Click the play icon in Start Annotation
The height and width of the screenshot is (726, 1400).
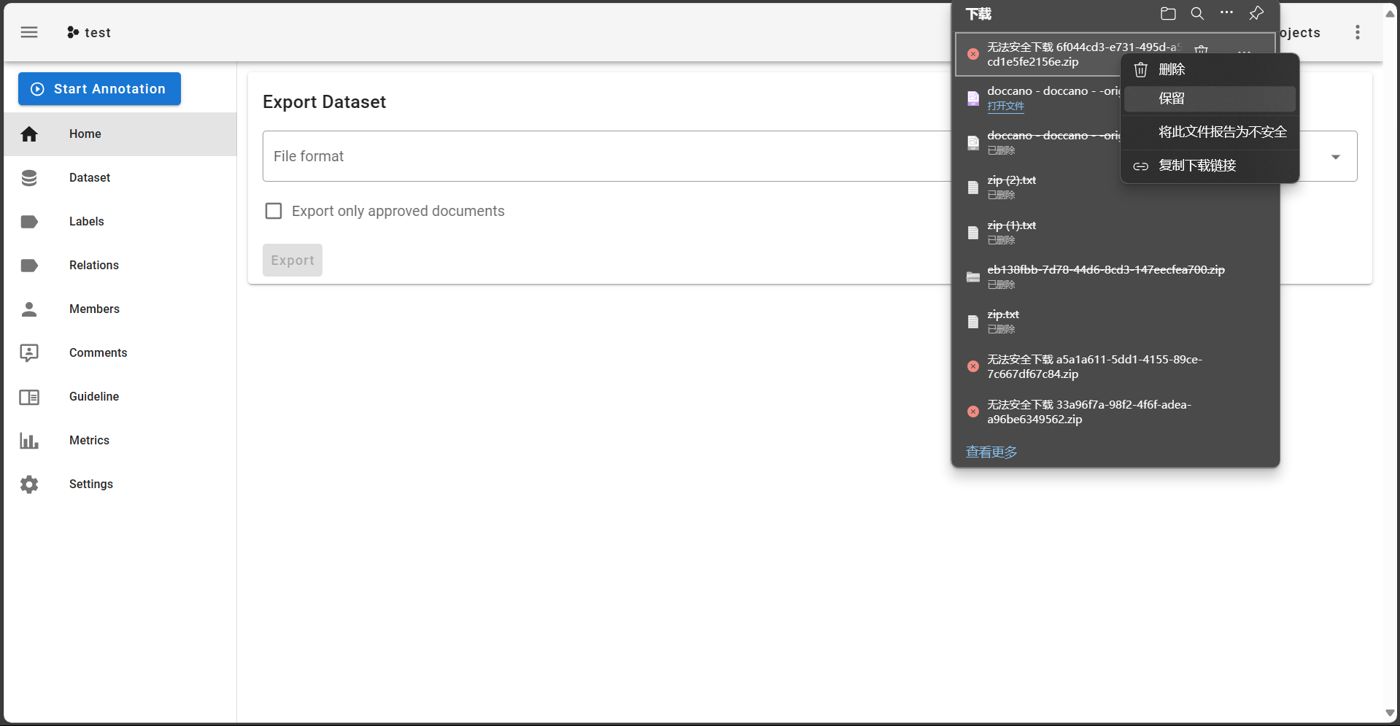[x=38, y=89]
